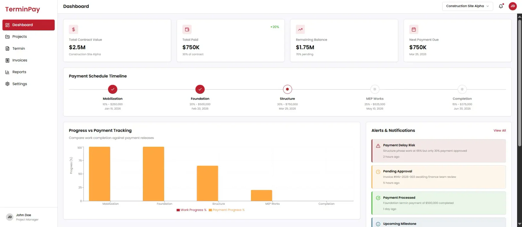Click View All alerts link
The height and width of the screenshot is (227, 522).
pos(500,131)
